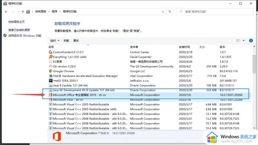The image size is (258, 145).
Task: Click the search 程序和功能 input field
Action: (x=214, y=12)
